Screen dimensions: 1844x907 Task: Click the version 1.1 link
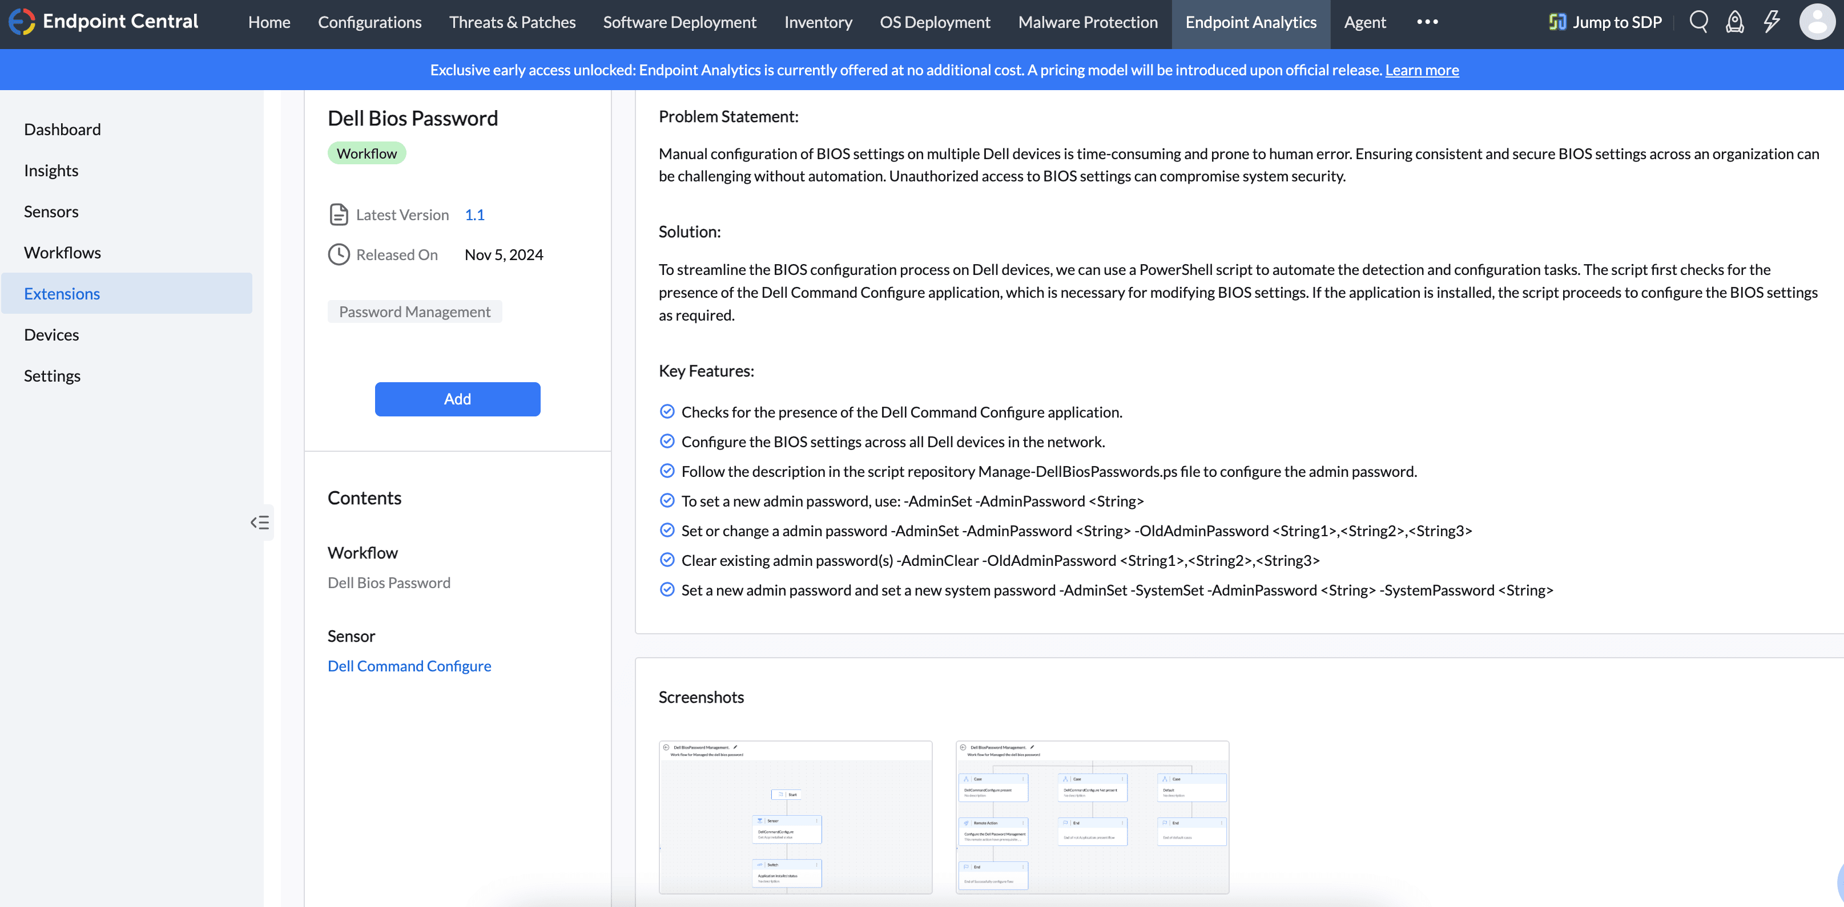pos(474,214)
